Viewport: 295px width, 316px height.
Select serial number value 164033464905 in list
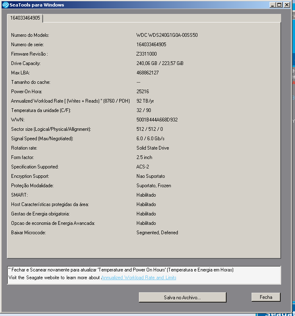coord(151,45)
